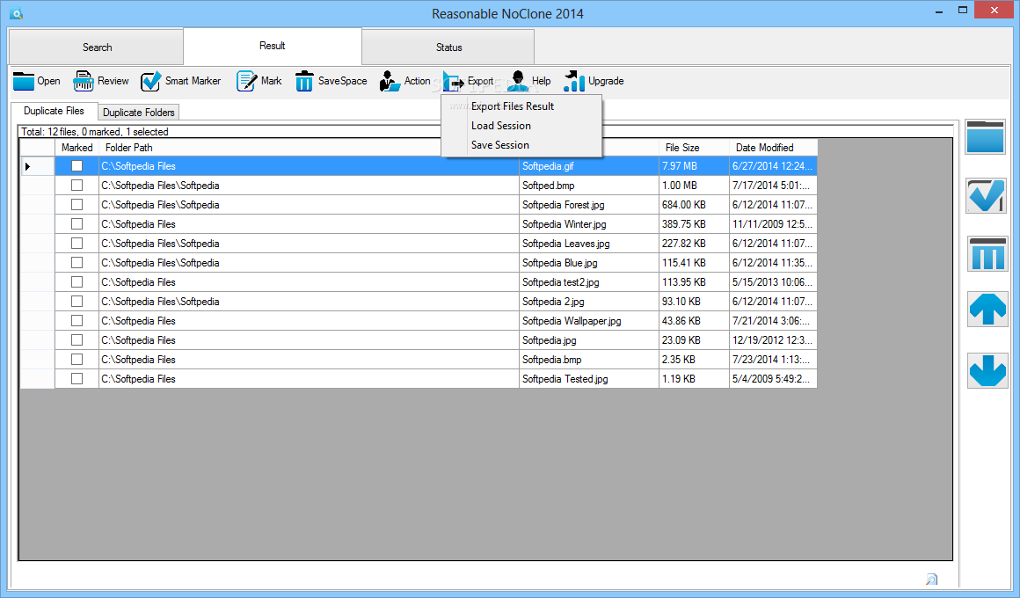Image resolution: width=1020 pixels, height=598 pixels.
Task: Open the Duplicate Folders tab
Action: coord(139,112)
